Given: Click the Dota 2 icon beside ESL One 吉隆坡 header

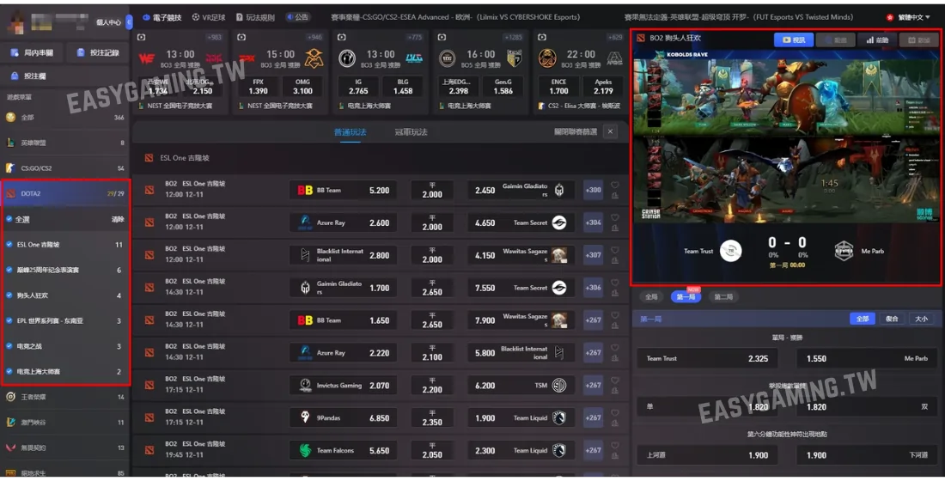Looking at the screenshot, I should [x=149, y=158].
